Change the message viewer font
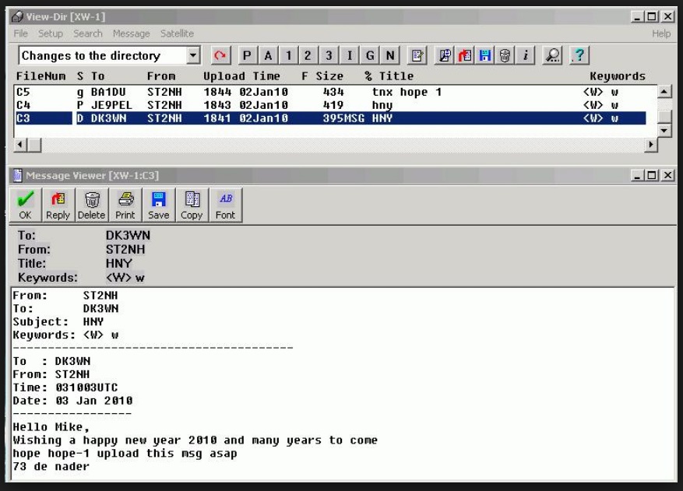 225,205
